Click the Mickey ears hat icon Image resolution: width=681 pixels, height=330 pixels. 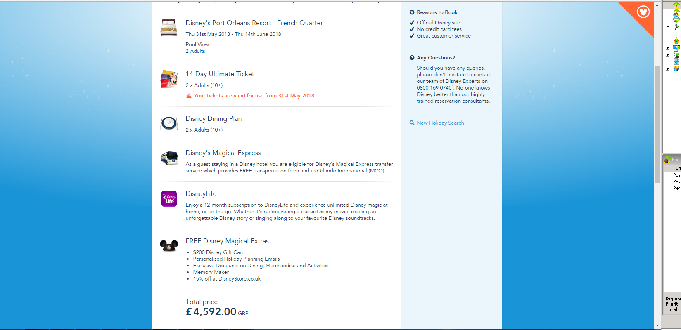[169, 246]
